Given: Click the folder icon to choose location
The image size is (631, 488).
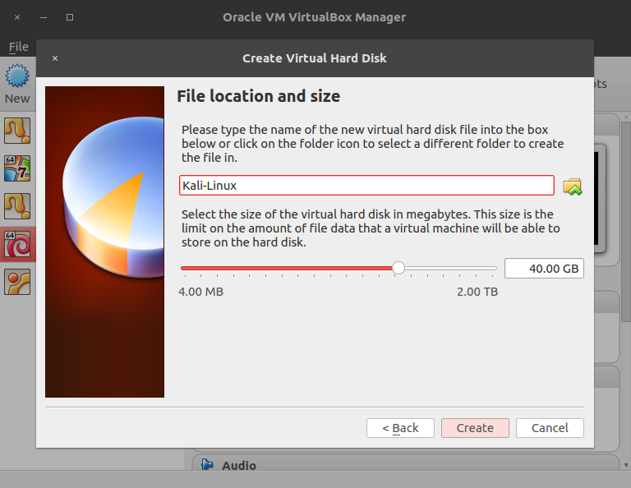Looking at the screenshot, I should (572, 186).
